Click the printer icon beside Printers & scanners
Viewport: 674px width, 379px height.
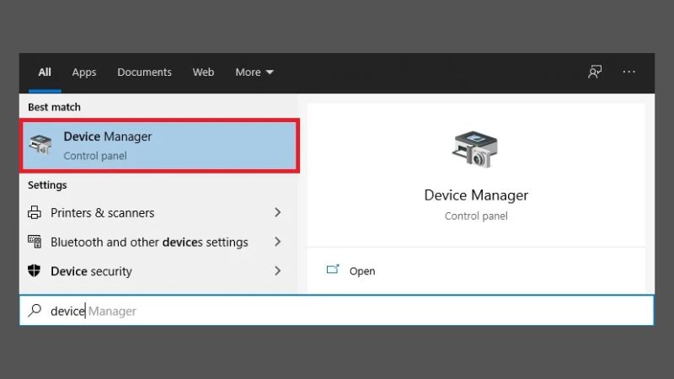35,213
